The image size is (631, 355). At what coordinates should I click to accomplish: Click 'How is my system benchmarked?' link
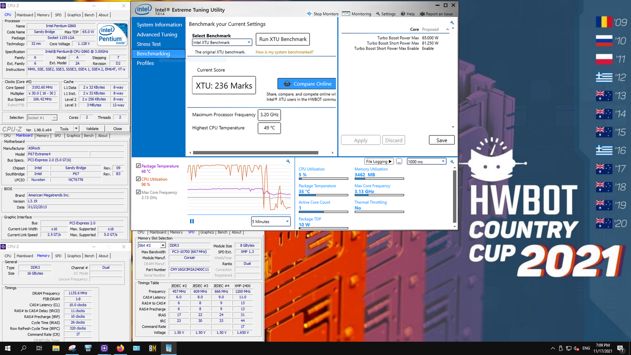(x=284, y=52)
